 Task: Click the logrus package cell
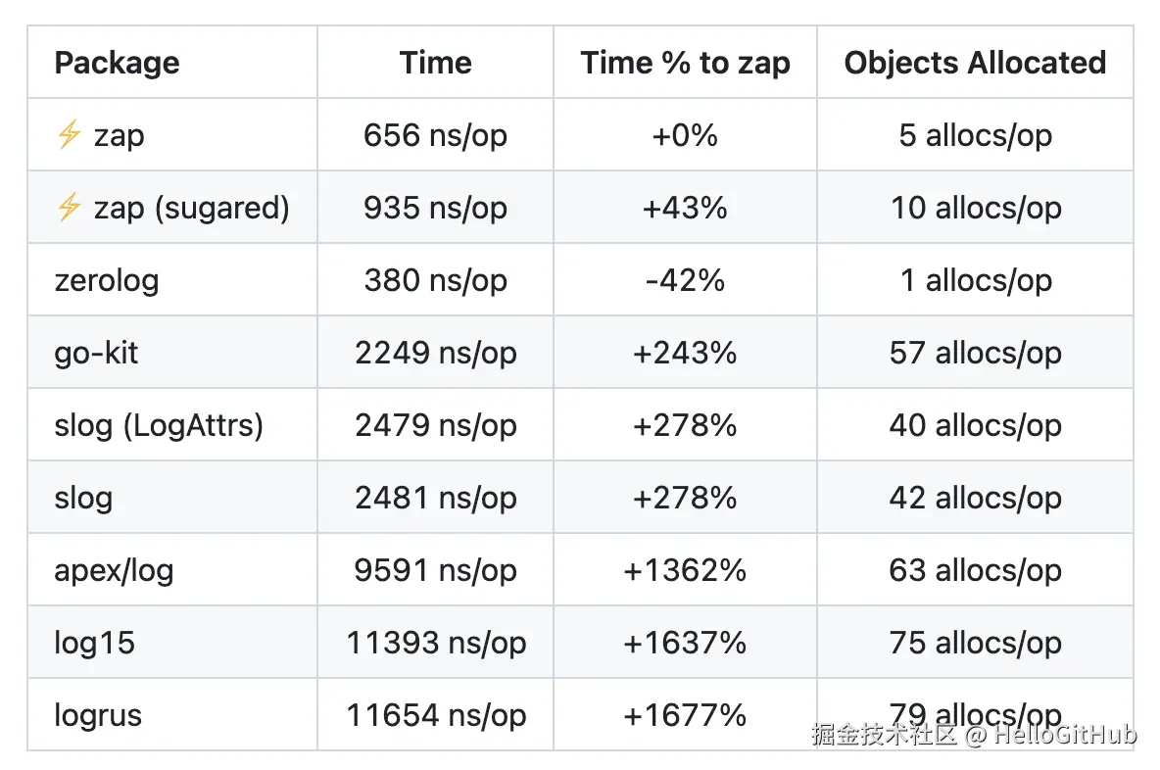pyautogui.click(x=98, y=715)
